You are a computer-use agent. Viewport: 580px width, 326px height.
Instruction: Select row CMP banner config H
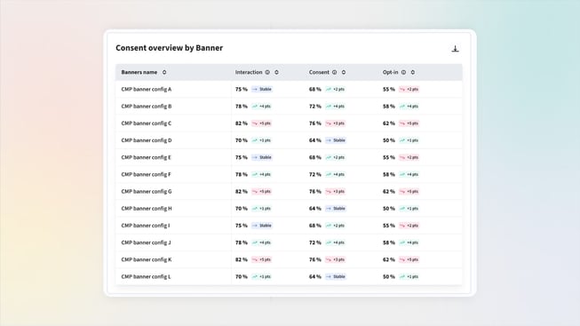pyautogui.click(x=289, y=209)
